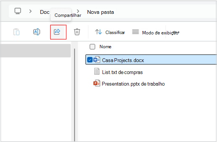This screenshot has width=217, height=142.
Task: Click the Word icon of Casa Projects.docx
Action: (x=97, y=60)
